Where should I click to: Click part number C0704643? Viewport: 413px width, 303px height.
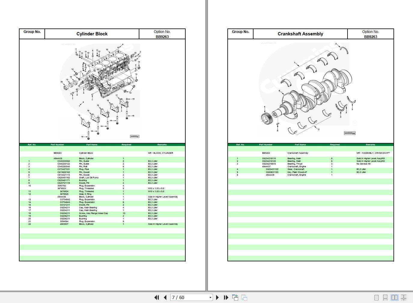click(65, 202)
